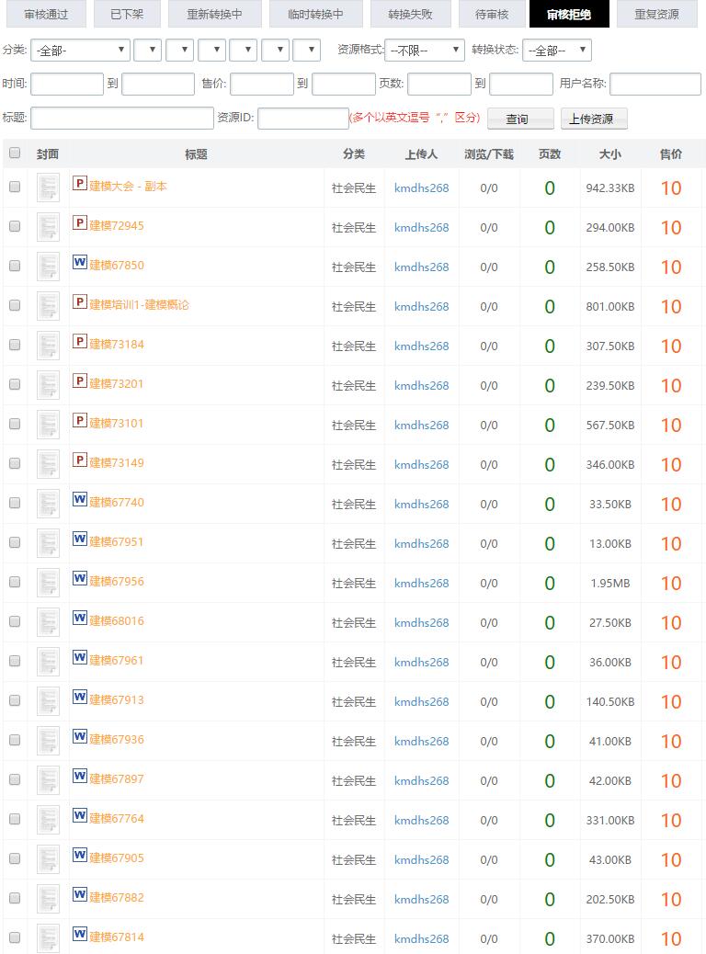Open the 转换失败 tab
Image resolution: width=706 pixels, height=954 pixels.
tap(412, 14)
